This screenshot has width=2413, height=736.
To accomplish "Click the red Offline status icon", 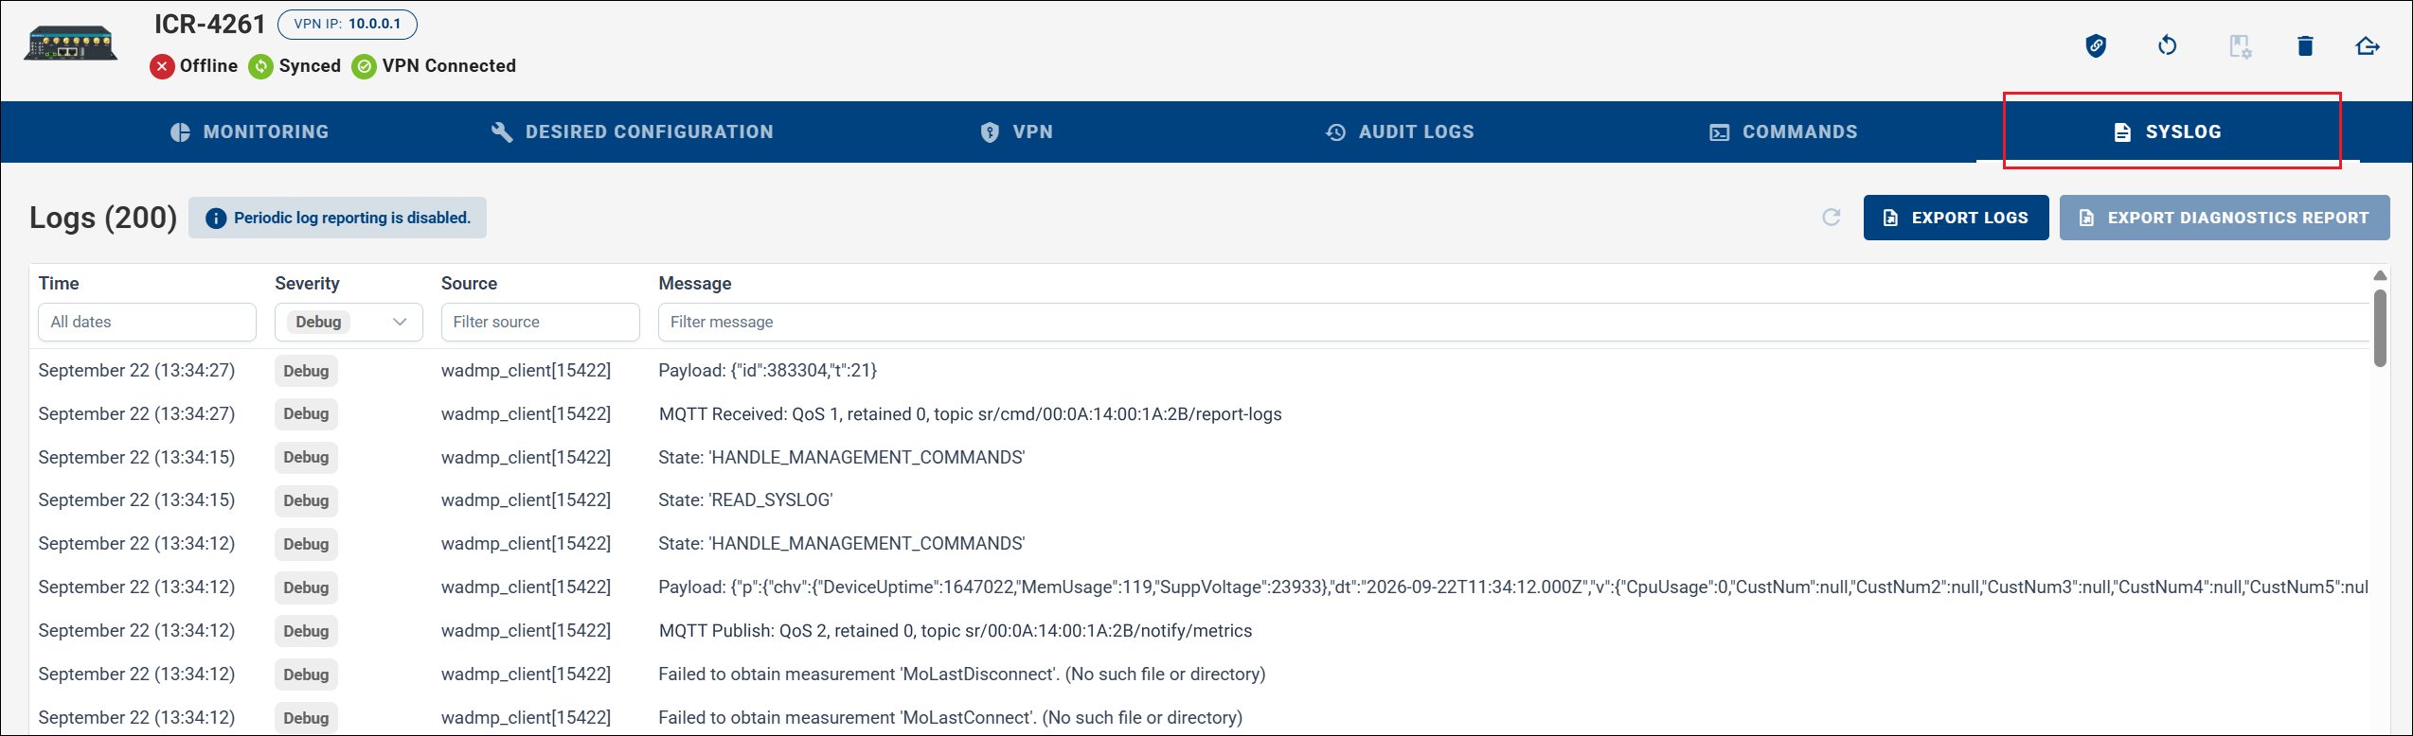I will [x=162, y=66].
